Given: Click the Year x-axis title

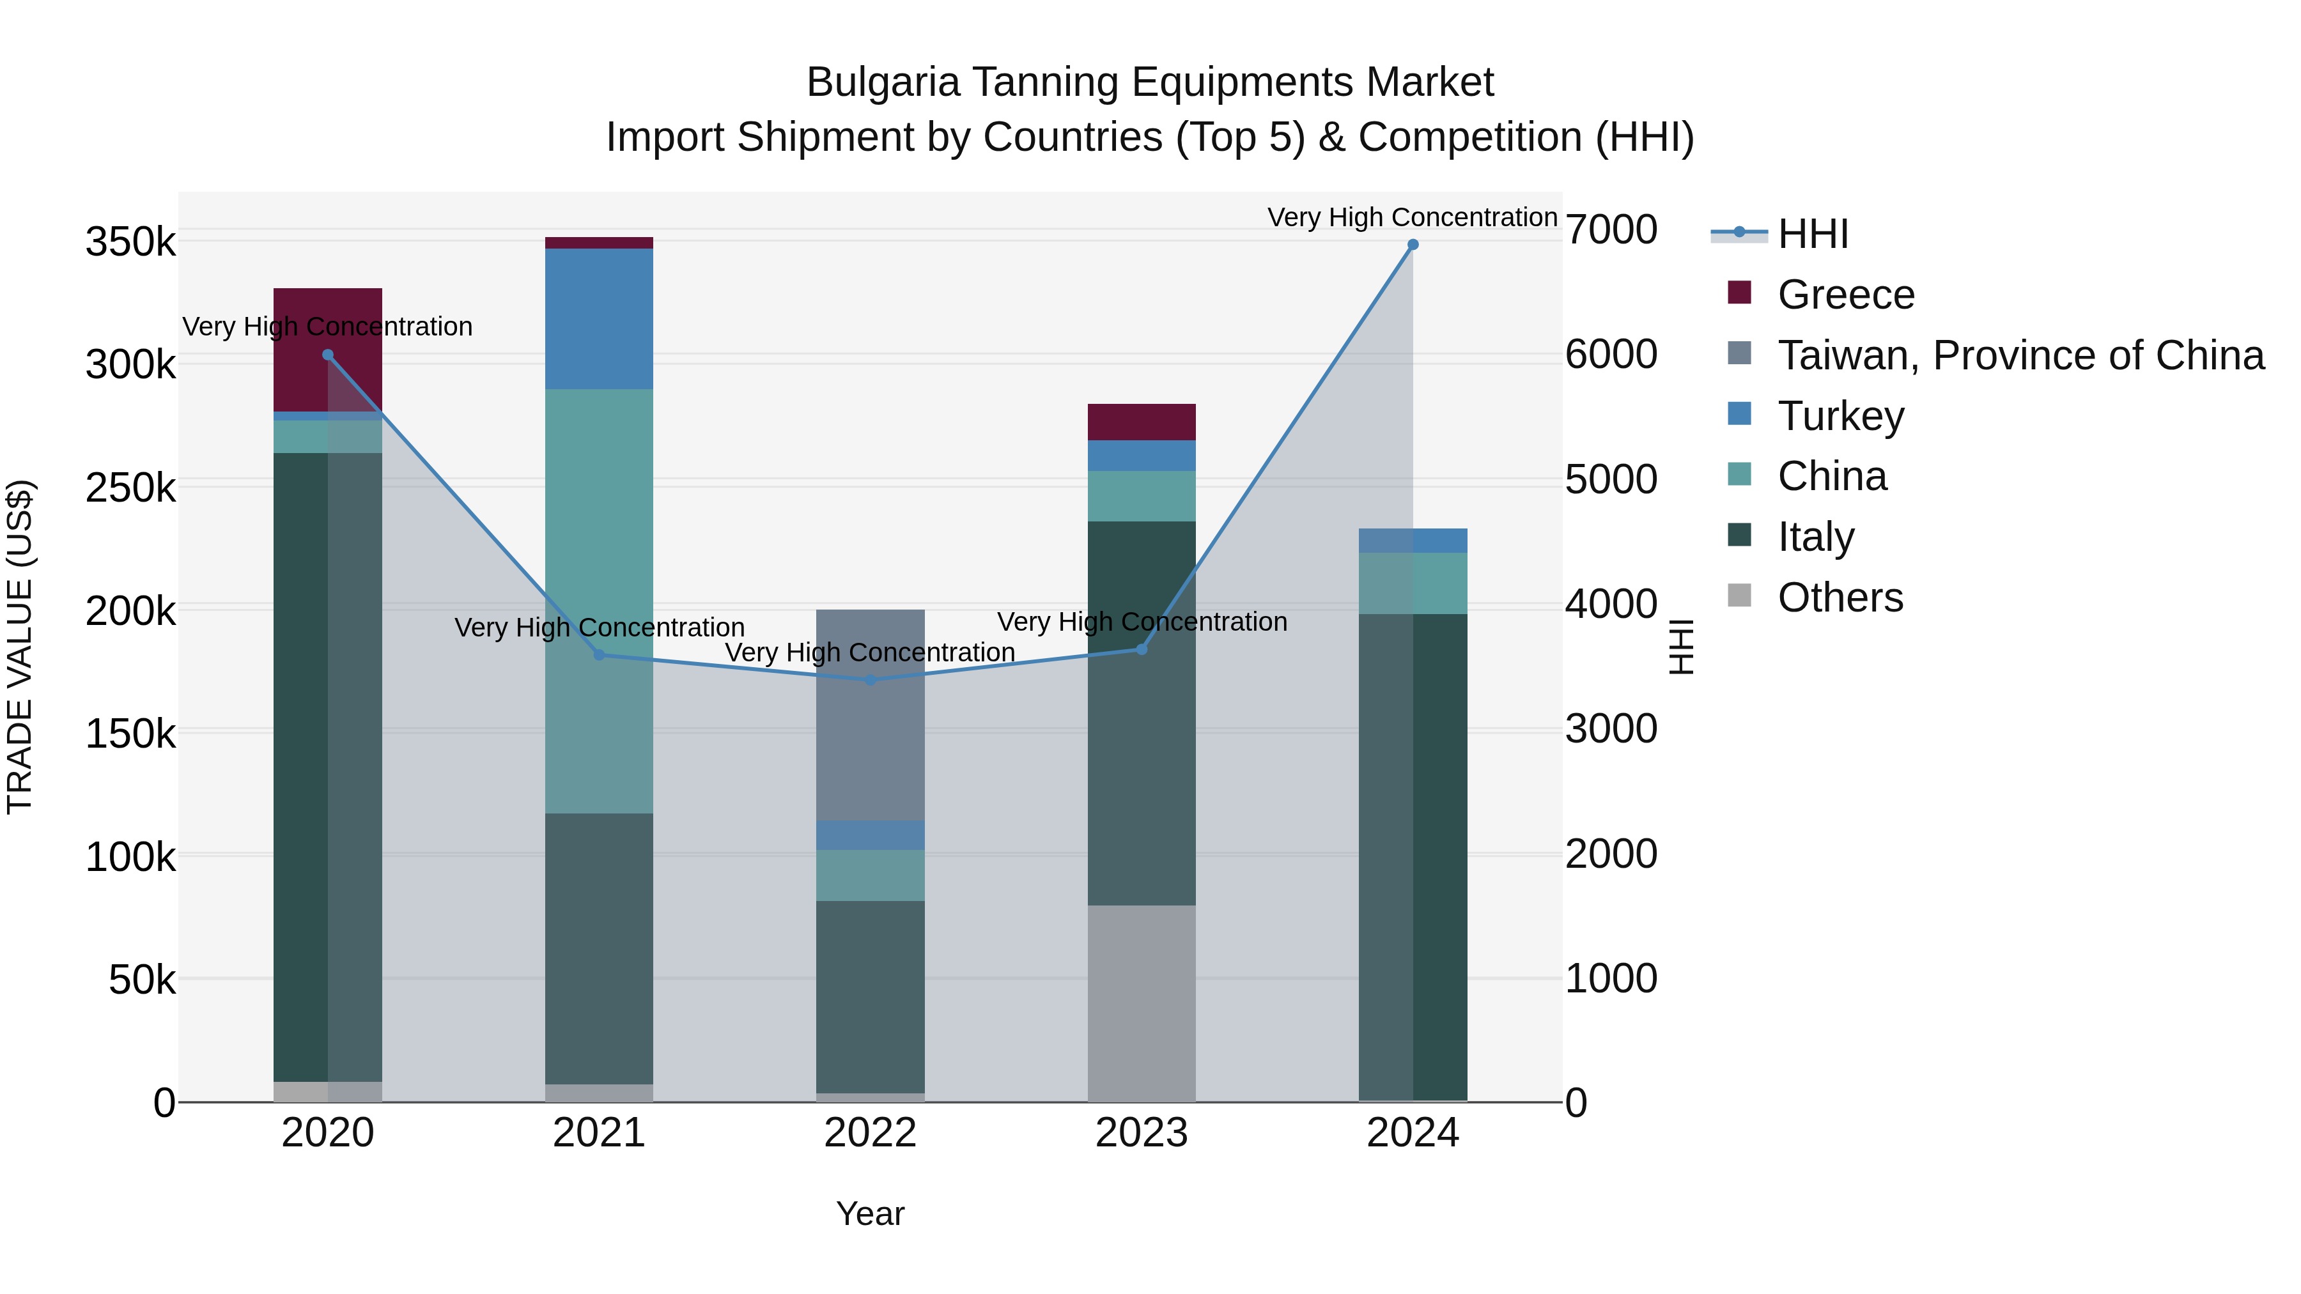Looking at the screenshot, I should point(871,1215).
